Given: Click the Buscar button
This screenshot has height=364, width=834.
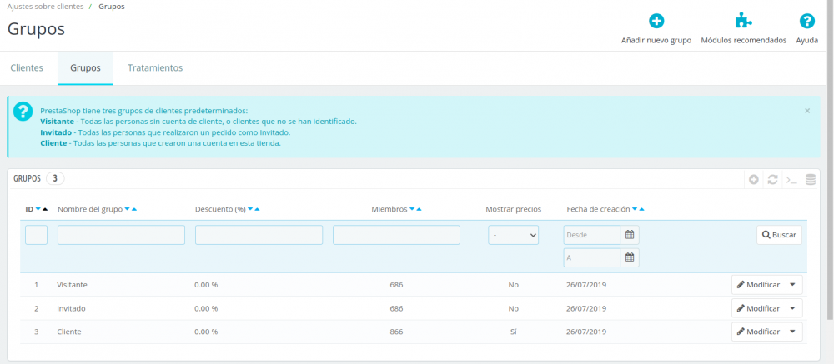Looking at the screenshot, I should [779, 235].
